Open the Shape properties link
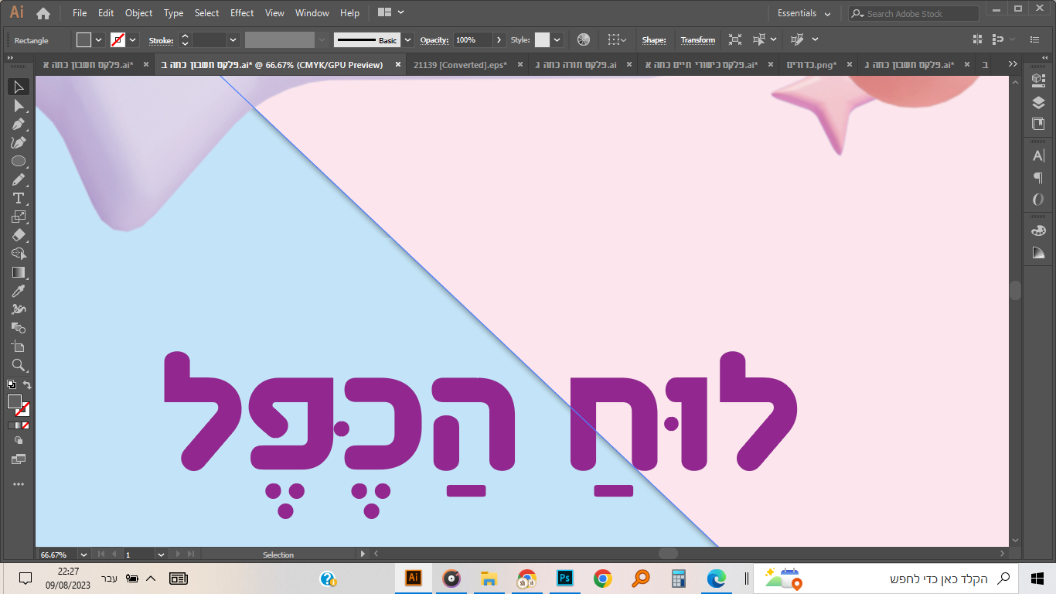1056x594 pixels. click(x=654, y=40)
